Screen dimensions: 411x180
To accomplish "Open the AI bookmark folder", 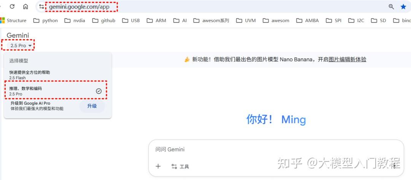I will point(180,21).
